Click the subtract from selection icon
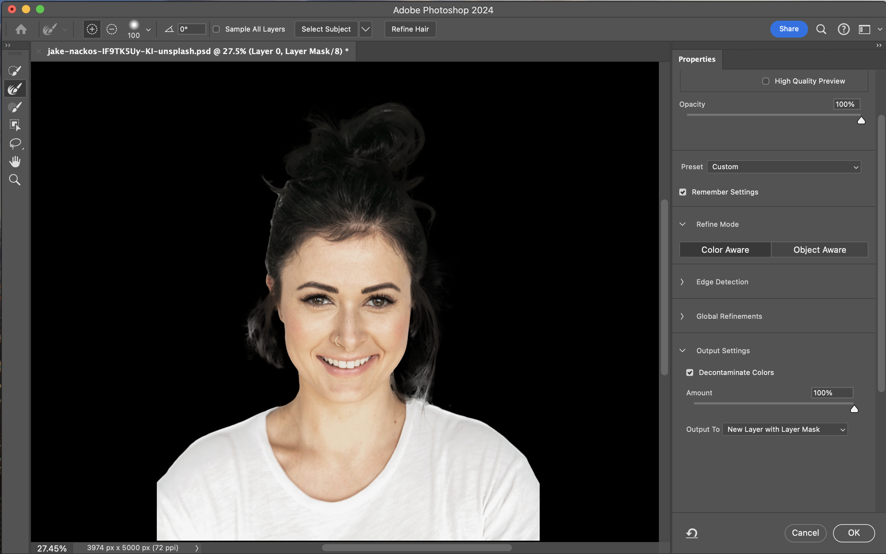This screenshot has width=886, height=554. (111, 29)
